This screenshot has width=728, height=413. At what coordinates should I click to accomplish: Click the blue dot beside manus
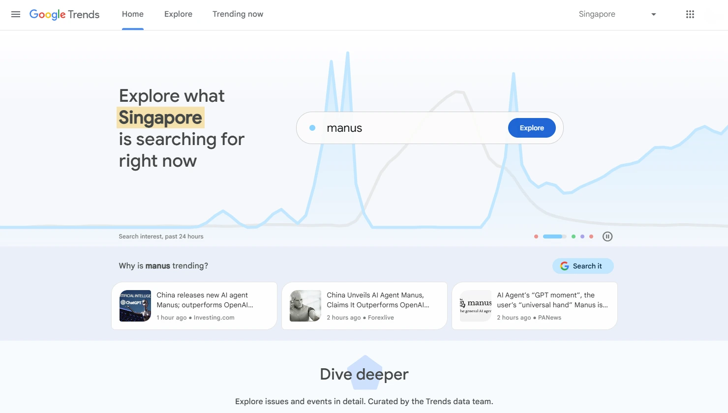(312, 128)
